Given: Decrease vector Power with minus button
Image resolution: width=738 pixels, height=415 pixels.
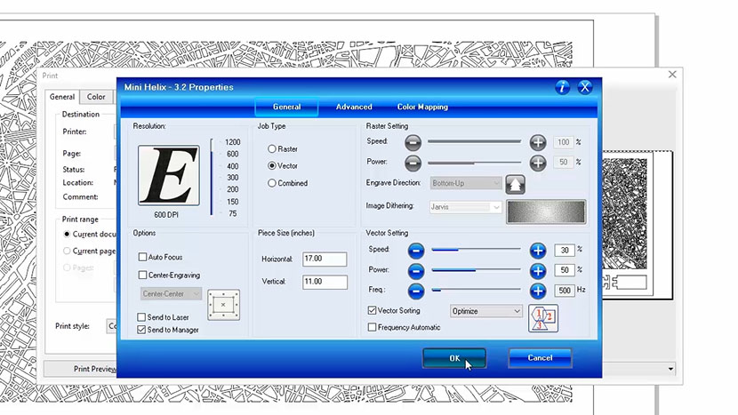Looking at the screenshot, I should 417,270.
